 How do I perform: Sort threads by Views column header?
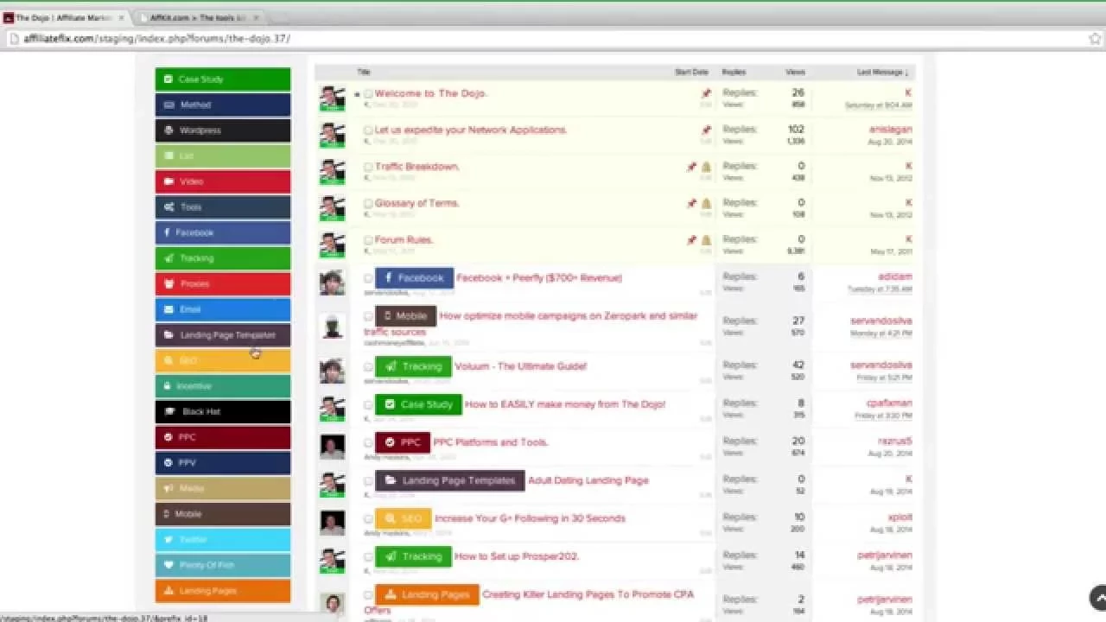pyautogui.click(x=795, y=73)
